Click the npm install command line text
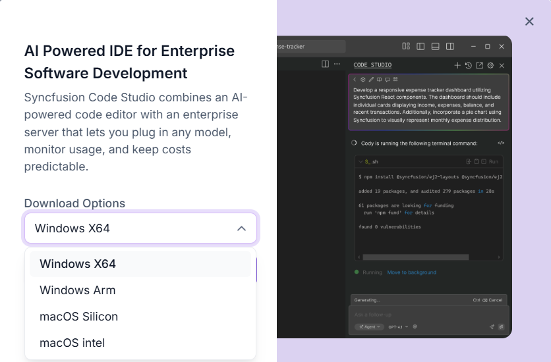The height and width of the screenshot is (362, 551). [430, 177]
